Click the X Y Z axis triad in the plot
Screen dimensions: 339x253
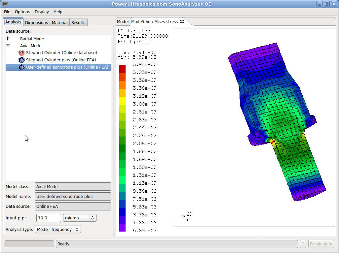[x=186, y=217]
